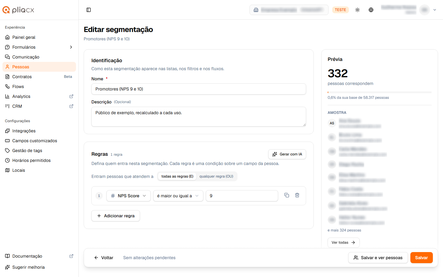This screenshot has height=277, width=443.
Task: Open Documentação external link icon
Action: tap(71, 256)
